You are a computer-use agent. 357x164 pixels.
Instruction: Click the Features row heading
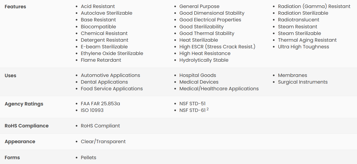pyautogui.click(x=15, y=7)
